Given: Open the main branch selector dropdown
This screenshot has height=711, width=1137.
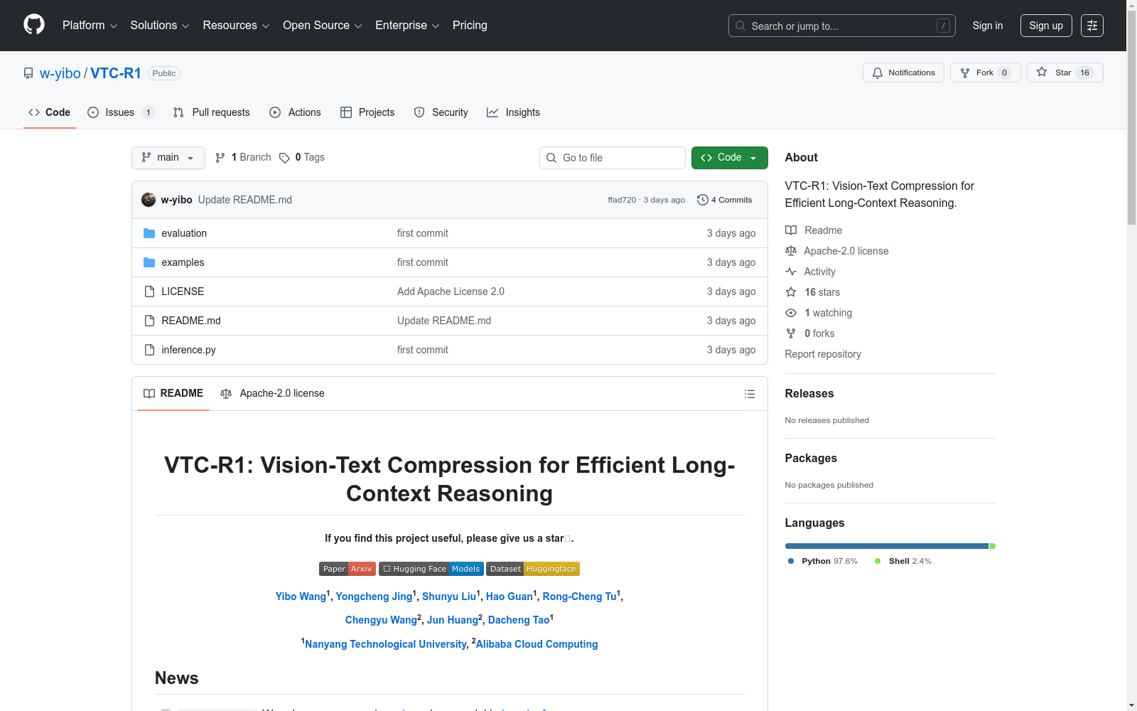Looking at the screenshot, I should click(x=168, y=158).
